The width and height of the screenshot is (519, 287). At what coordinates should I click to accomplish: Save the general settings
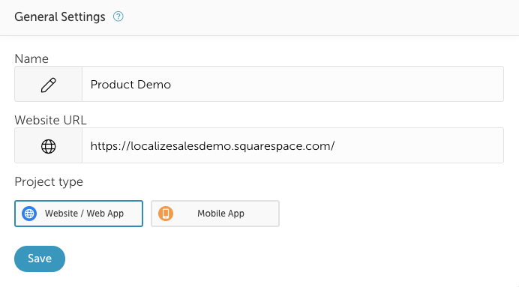40,259
